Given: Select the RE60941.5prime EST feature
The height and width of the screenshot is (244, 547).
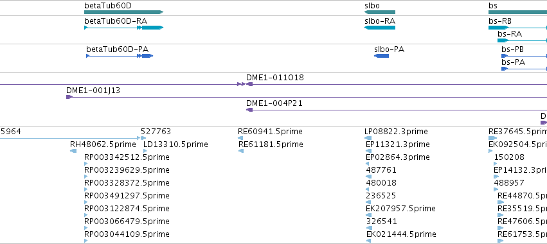Looking at the screenshot, I should 240,138.
